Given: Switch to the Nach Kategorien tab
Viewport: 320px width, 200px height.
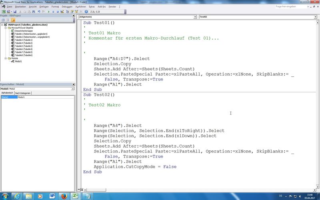Looking at the screenshot, I should (23, 93).
